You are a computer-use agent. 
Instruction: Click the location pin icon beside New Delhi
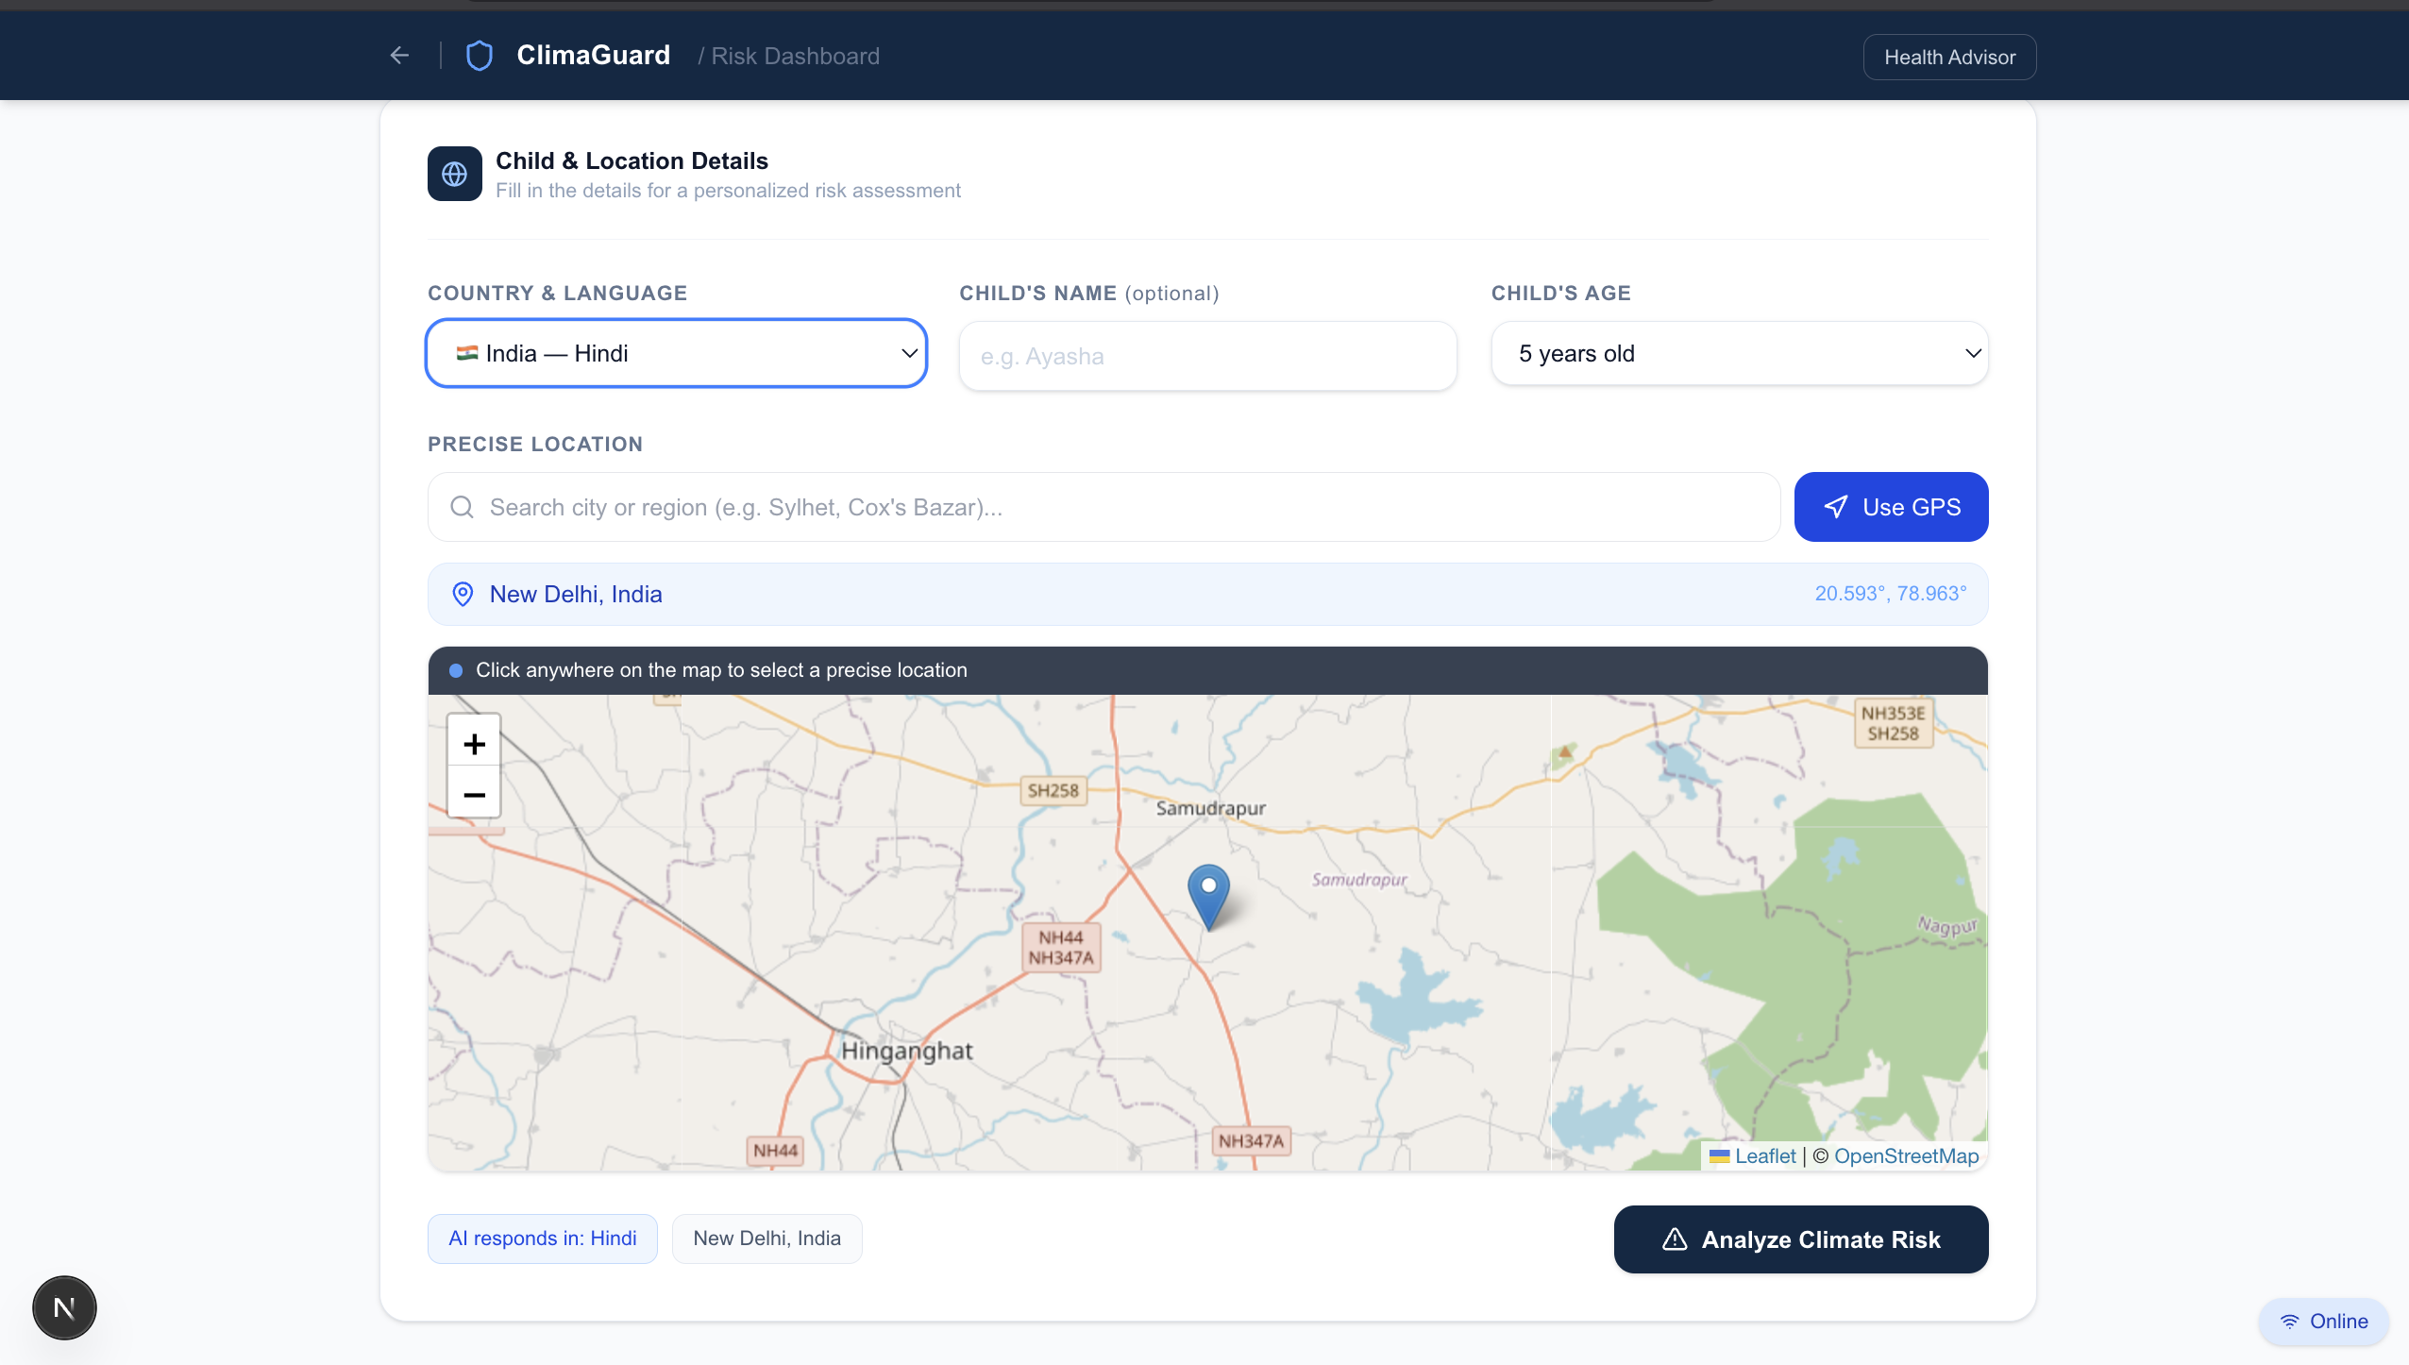pyautogui.click(x=463, y=594)
